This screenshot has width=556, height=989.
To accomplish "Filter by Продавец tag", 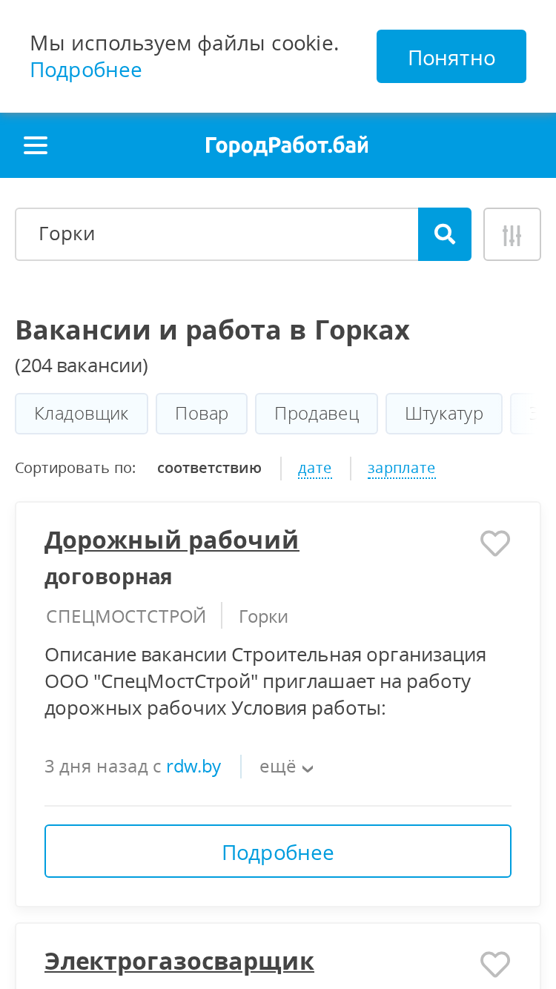I will (x=317, y=413).
